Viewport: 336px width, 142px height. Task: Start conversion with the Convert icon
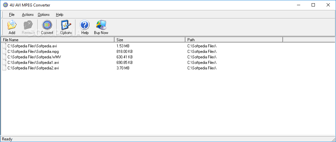pyautogui.click(x=47, y=25)
